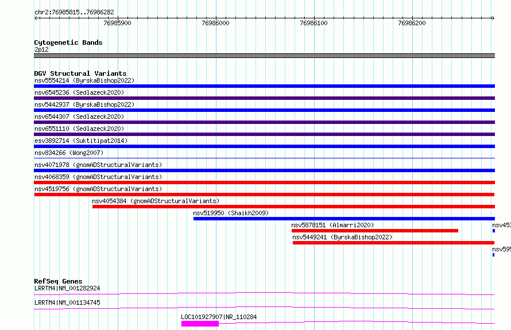Select the nsv6551110 (Sedlazeck2020) variant label

[79, 129]
